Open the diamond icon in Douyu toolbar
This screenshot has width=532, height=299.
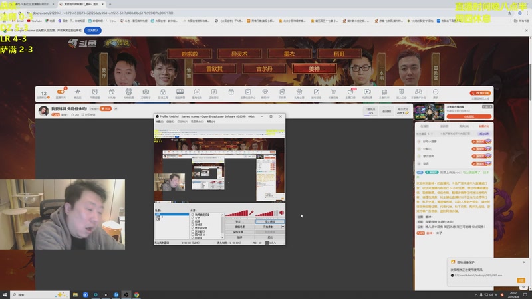265,92
